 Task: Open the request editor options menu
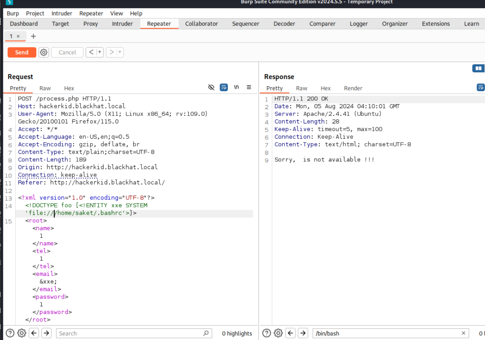click(x=249, y=87)
